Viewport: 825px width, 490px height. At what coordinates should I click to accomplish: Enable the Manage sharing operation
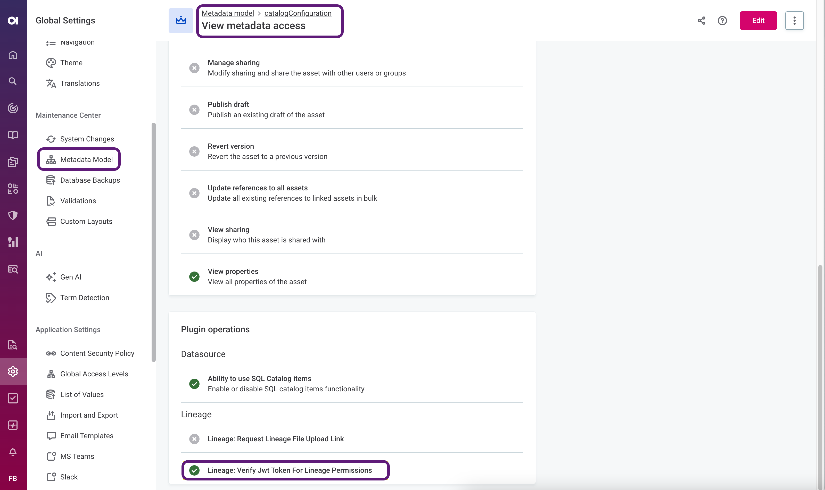tap(194, 68)
